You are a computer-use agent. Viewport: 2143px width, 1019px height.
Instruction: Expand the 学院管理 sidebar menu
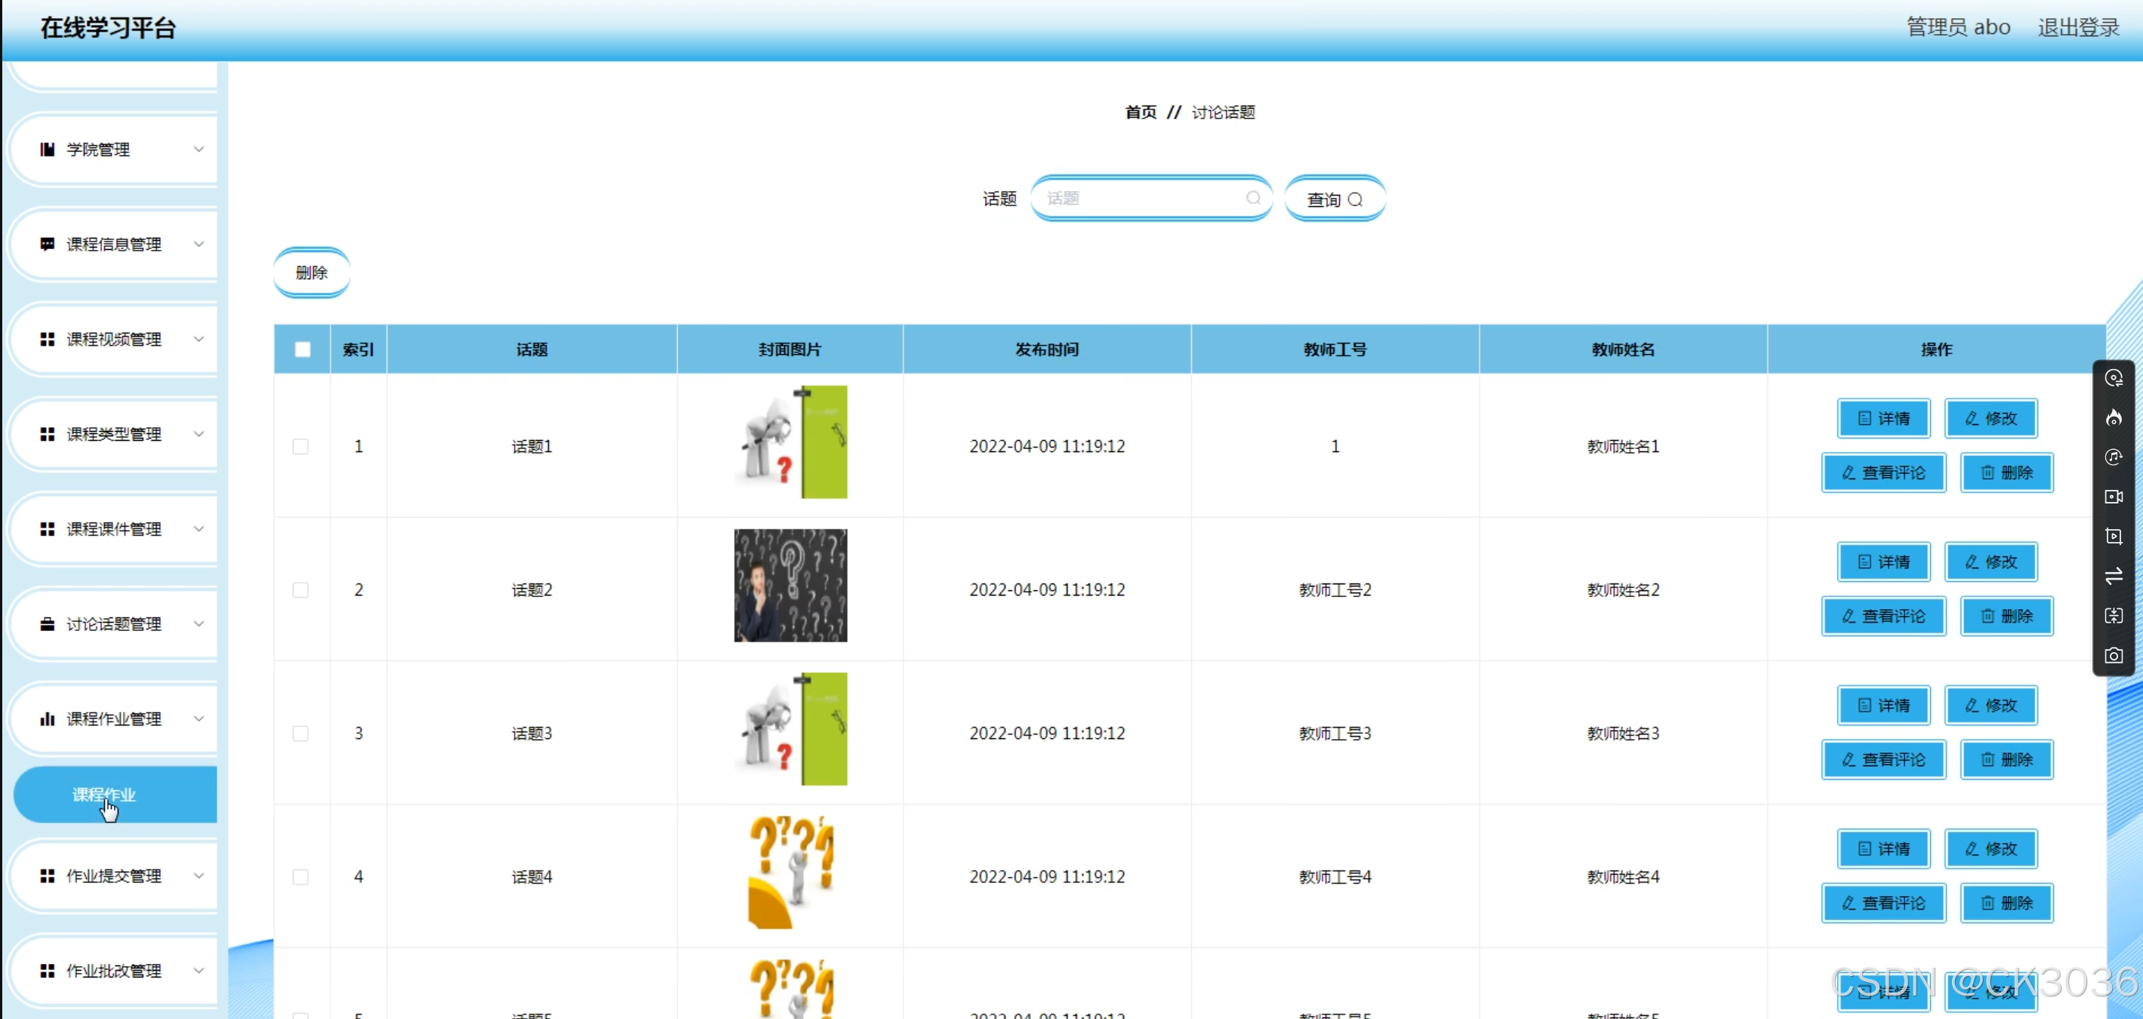point(116,149)
